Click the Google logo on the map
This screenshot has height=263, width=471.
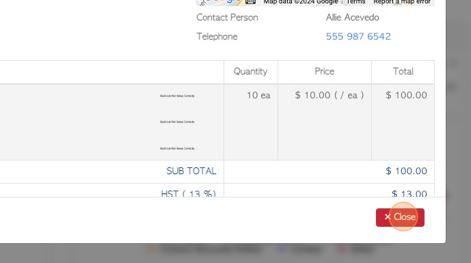pyautogui.click(x=221, y=1)
